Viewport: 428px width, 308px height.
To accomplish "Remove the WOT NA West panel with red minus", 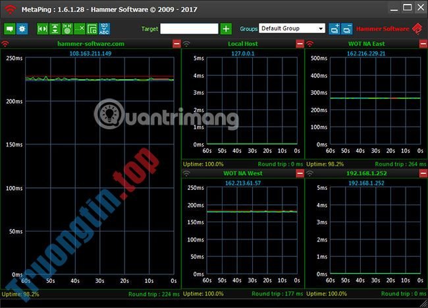I will point(300,173).
